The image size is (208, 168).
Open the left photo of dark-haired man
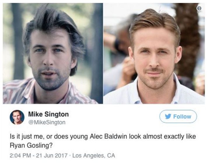coord(53,53)
